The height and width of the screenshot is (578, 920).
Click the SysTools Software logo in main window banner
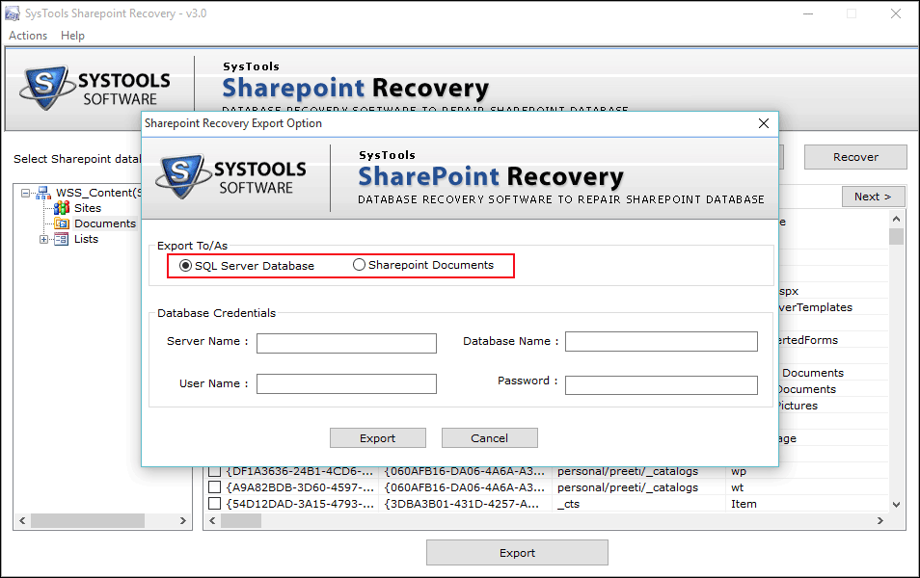pos(95,88)
